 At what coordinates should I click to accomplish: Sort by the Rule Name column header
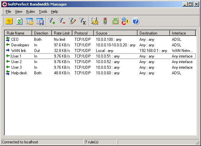click(18, 33)
